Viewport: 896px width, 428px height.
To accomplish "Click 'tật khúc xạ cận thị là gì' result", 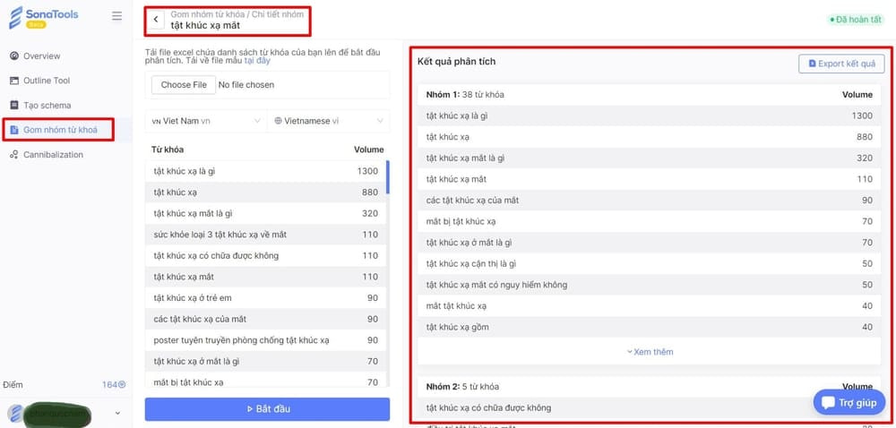I will tap(649, 263).
